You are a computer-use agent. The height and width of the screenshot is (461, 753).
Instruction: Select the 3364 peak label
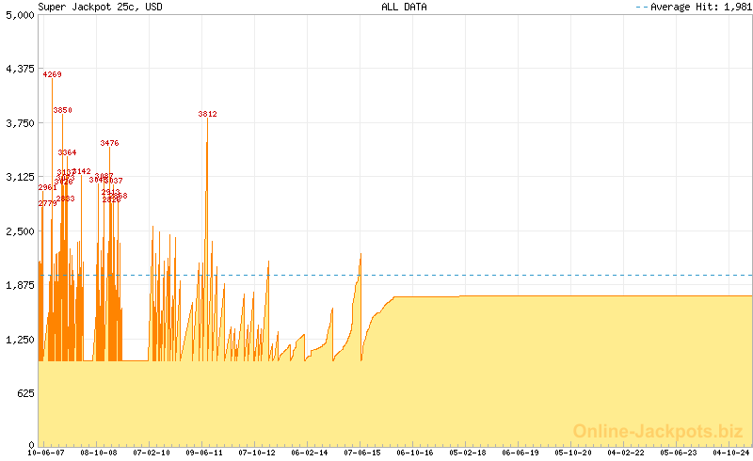click(x=67, y=152)
